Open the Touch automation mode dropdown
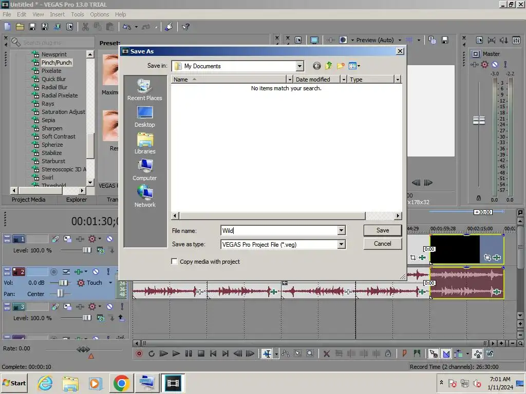Image resolution: width=526 pixels, height=394 pixels. (x=110, y=283)
